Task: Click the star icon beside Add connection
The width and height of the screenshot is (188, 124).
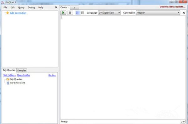Action: pos(8,13)
